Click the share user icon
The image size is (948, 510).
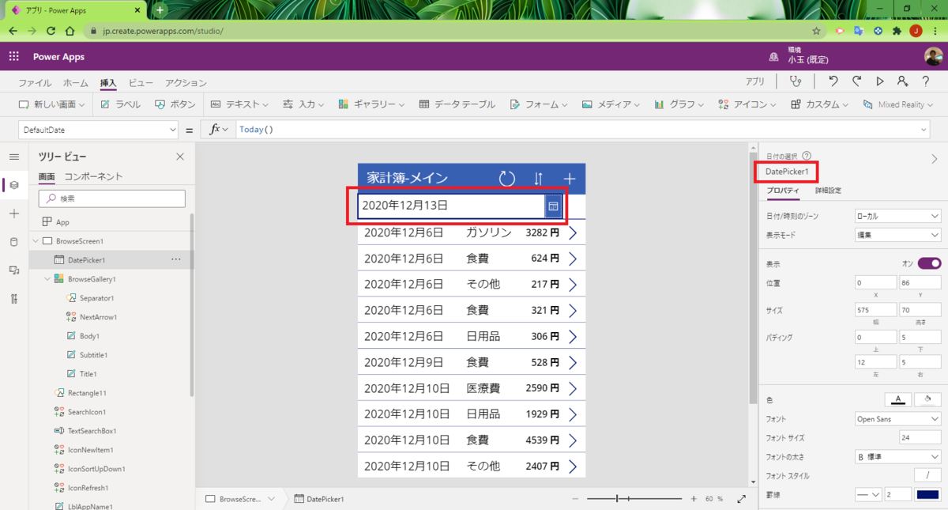click(902, 81)
